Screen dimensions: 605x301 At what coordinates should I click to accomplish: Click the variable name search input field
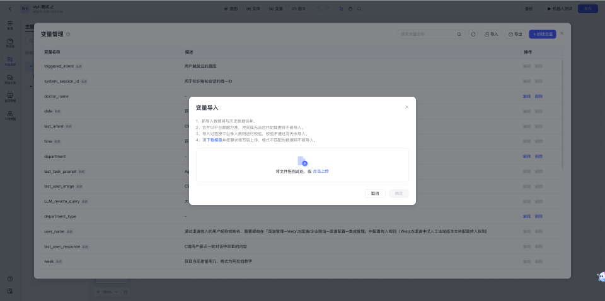426,34
